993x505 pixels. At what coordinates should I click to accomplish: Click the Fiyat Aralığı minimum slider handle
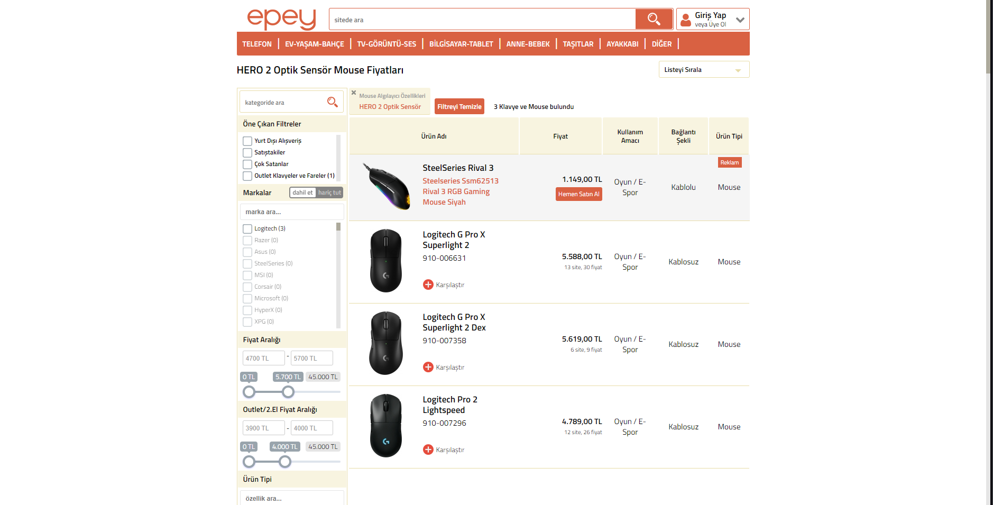(249, 392)
